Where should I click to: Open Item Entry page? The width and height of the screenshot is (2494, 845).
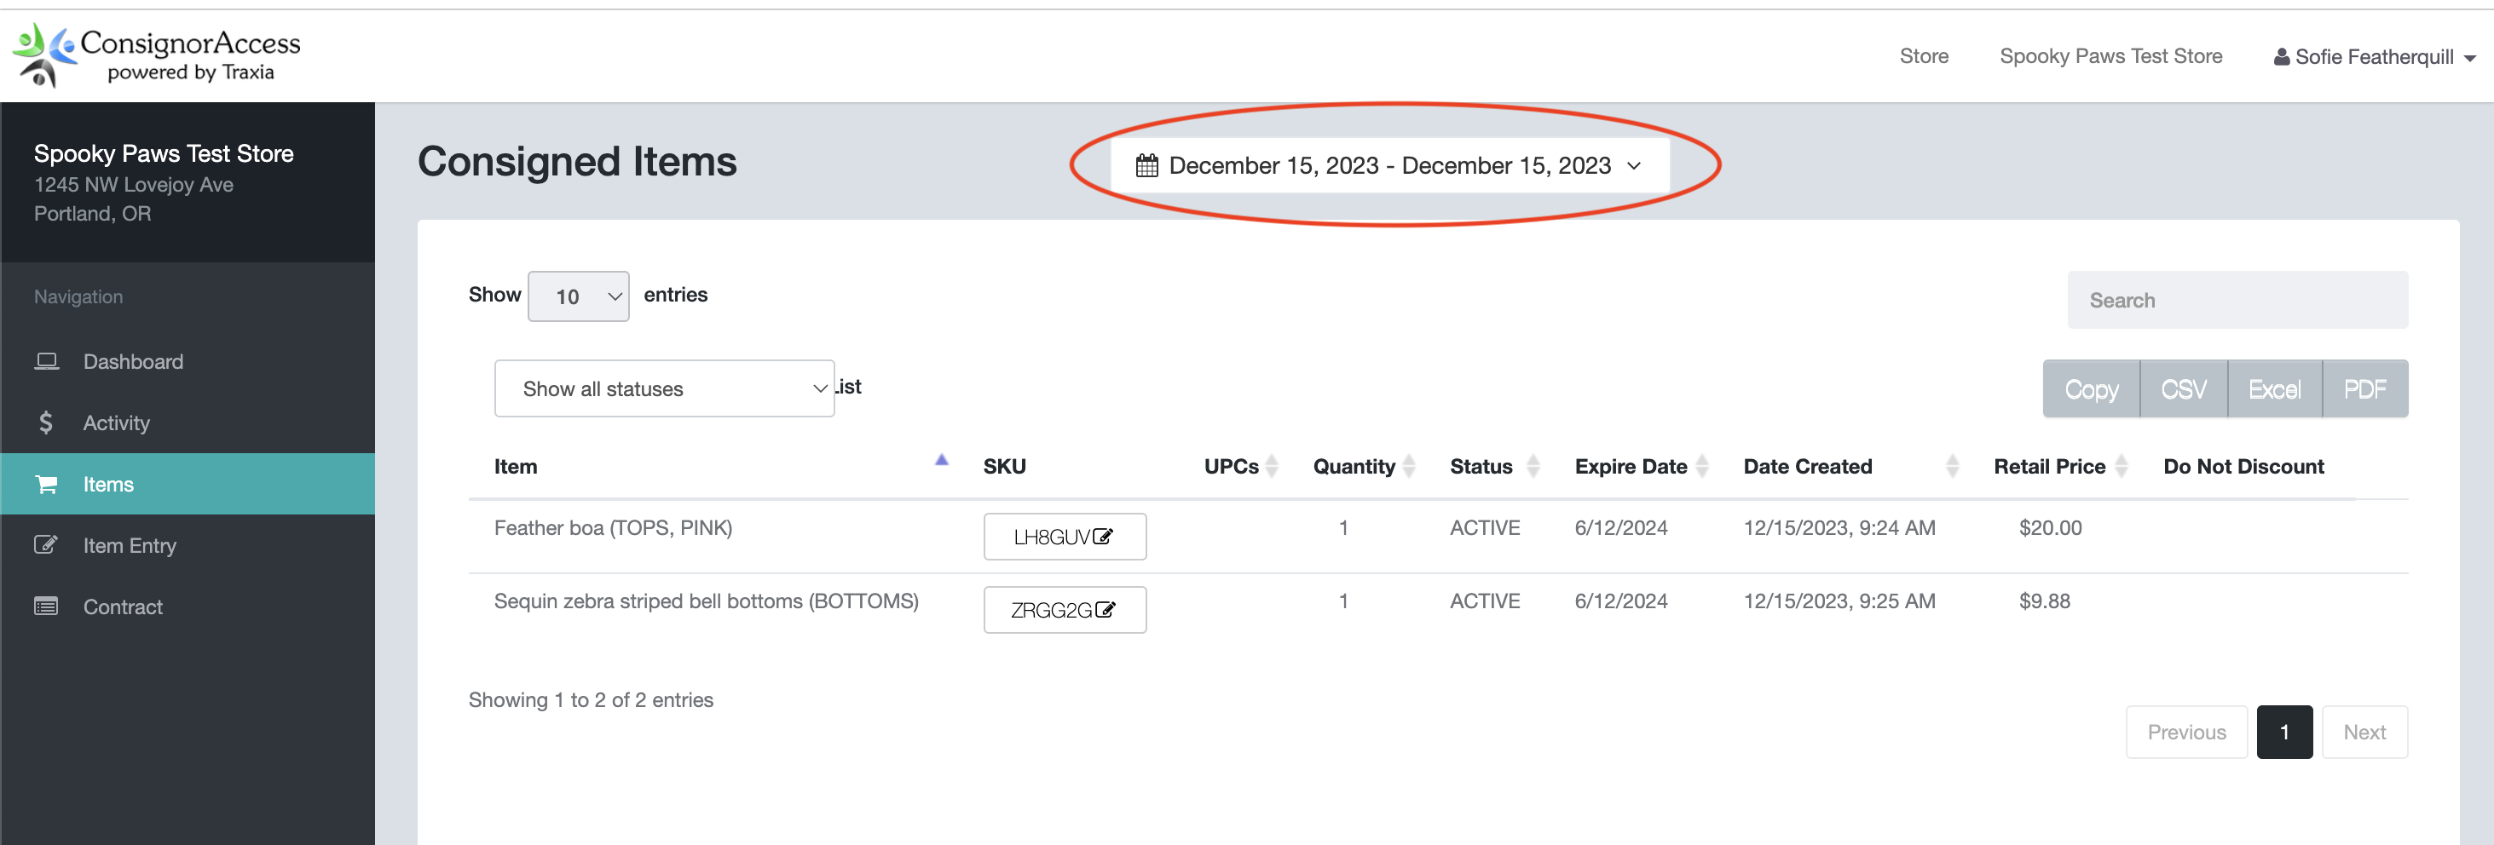(x=188, y=545)
